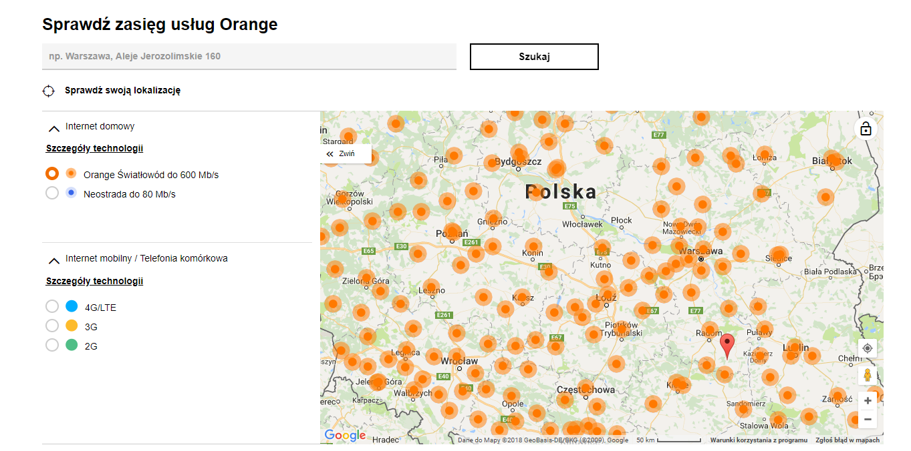Zoom in the map with plus button

867,400
